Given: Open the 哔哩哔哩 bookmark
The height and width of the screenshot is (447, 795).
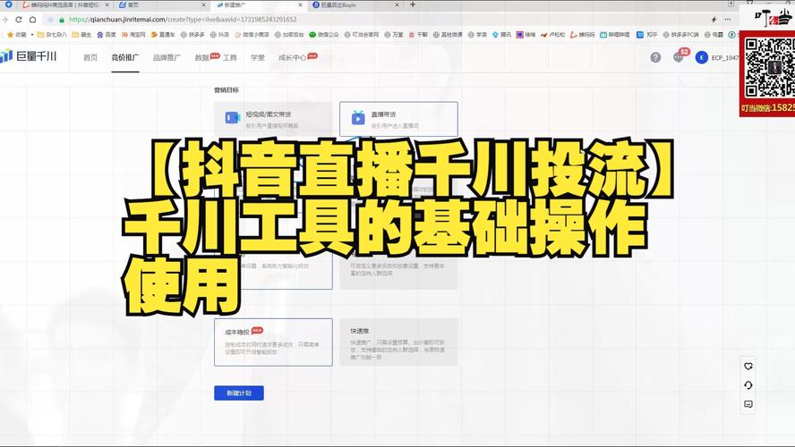Looking at the screenshot, I should pos(614,35).
